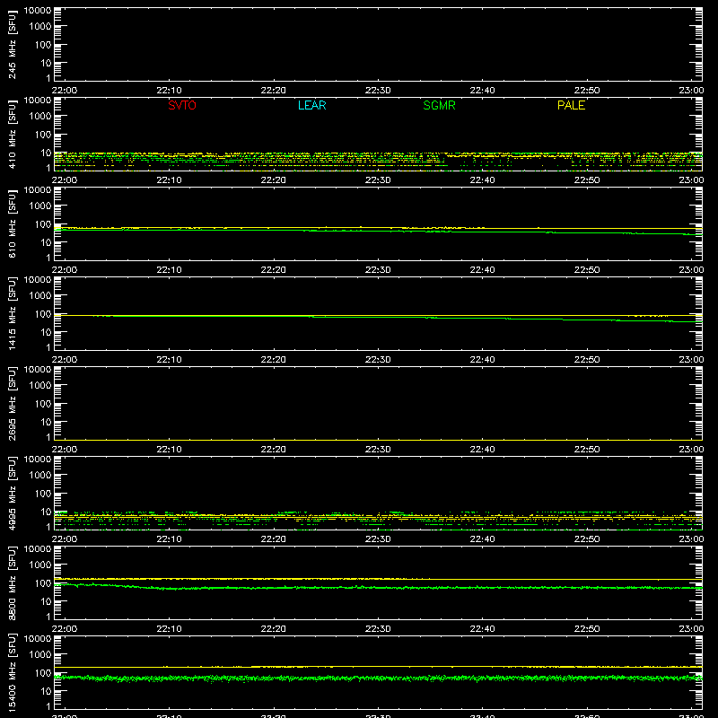Click the yellow PALE legend label
The width and height of the screenshot is (718, 718).
[x=571, y=105]
